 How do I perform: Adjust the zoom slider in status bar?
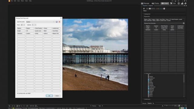[x=169, y=106]
